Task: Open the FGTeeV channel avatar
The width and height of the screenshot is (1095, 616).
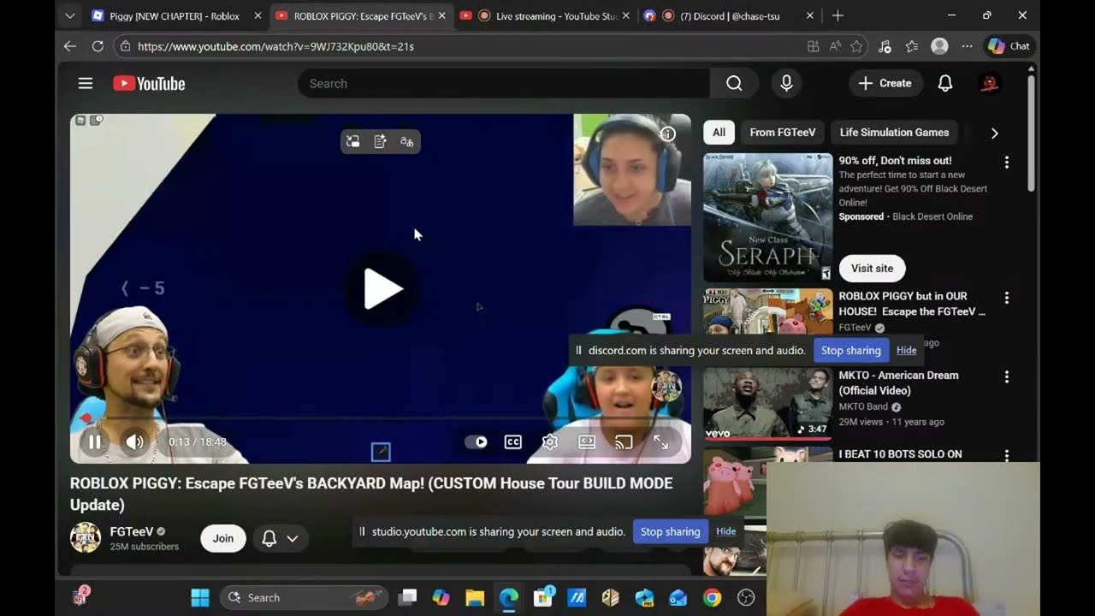Action: click(x=86, y=538)
